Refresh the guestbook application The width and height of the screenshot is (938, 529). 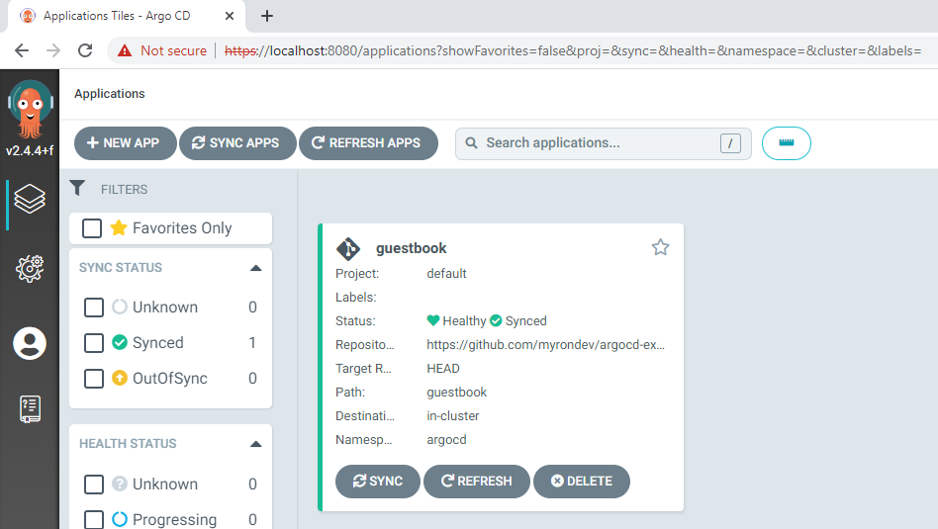click(x=477, y=482)
